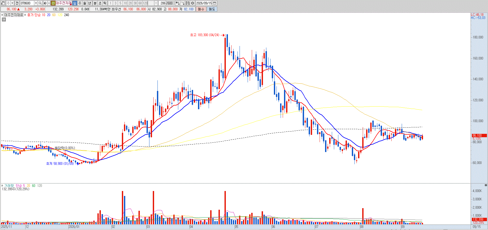Click the current price tag 86,100 on axis
488x230 pixels.
tap(479, 135)
